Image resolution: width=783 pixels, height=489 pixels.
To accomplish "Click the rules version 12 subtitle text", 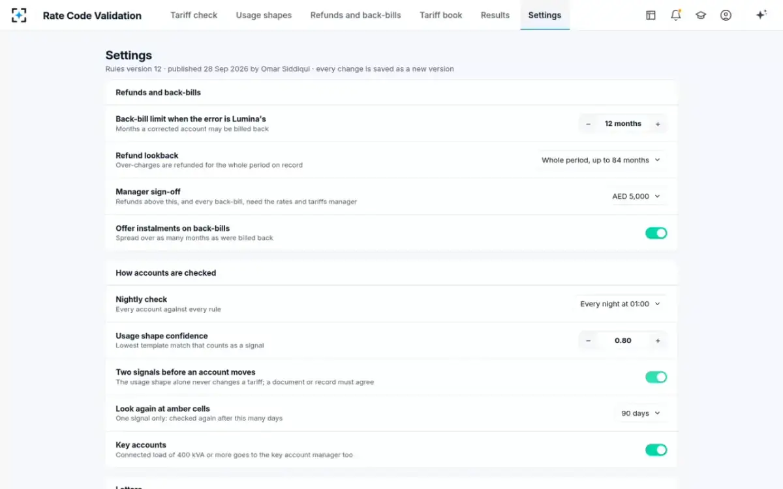I will (279, 68).
